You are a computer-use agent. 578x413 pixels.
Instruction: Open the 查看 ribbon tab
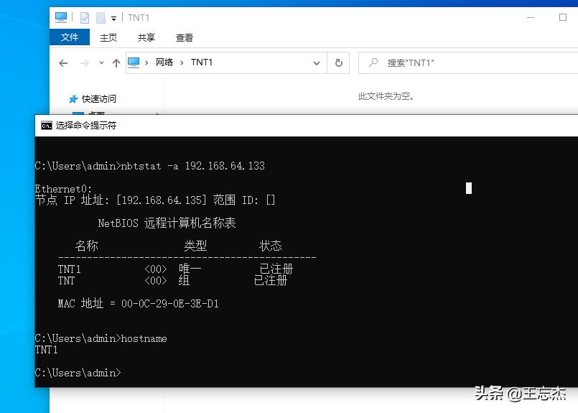click(x=185, y=37)
